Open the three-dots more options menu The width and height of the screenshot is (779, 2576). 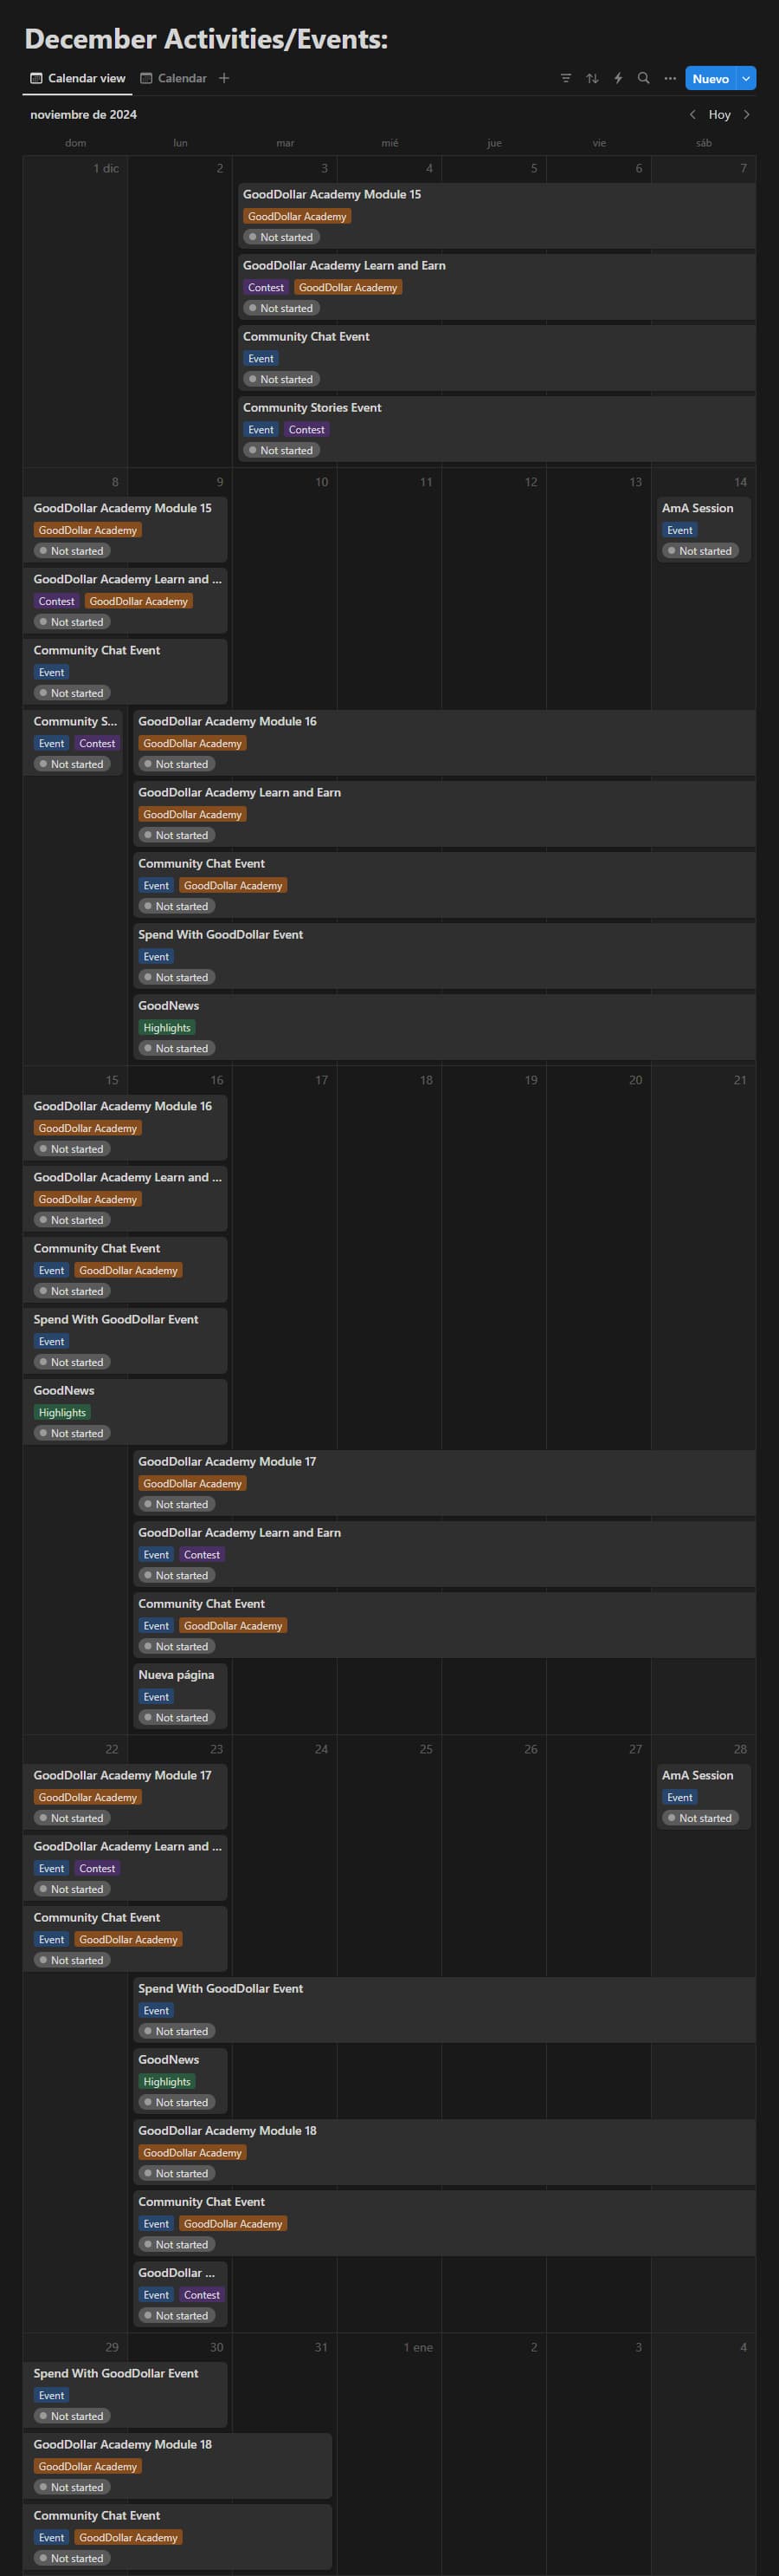[670, 78]
